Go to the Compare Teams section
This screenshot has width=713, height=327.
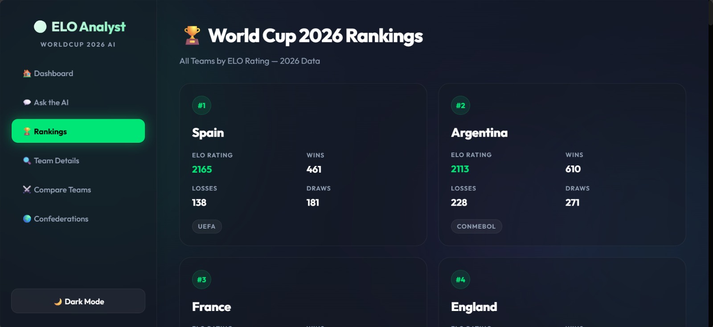(x=78, y=190)
